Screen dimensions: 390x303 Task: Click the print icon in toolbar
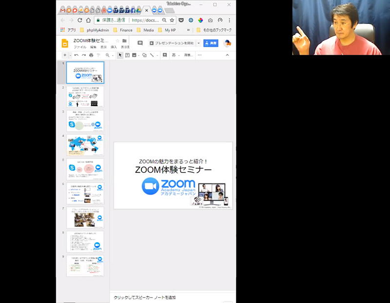point(91,55)
